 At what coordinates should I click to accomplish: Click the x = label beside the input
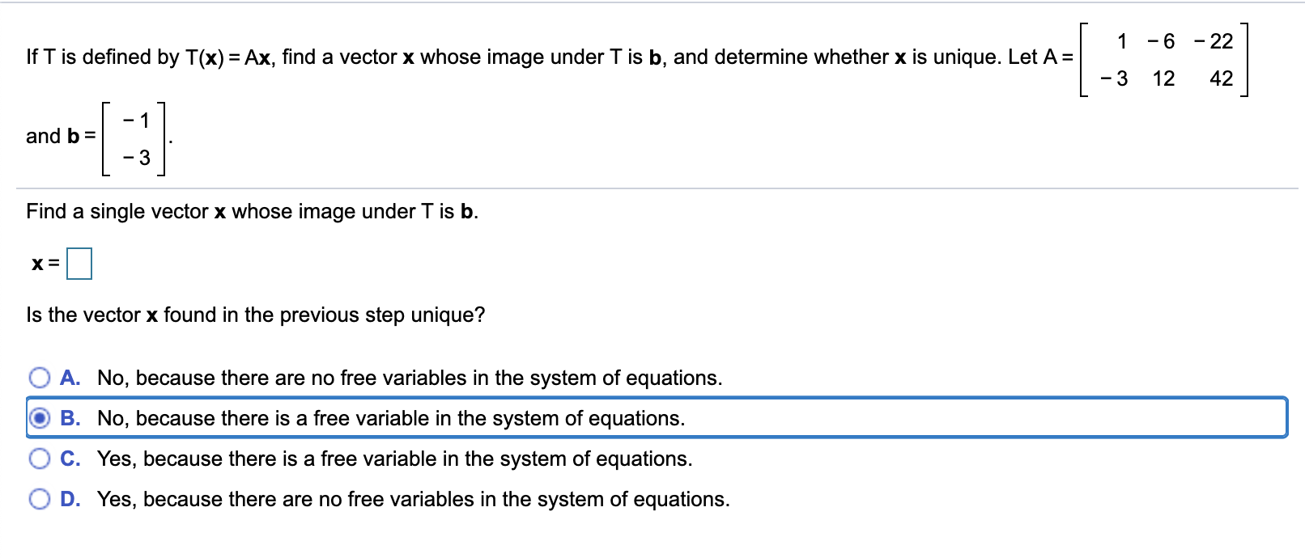(x=42, y=263)
